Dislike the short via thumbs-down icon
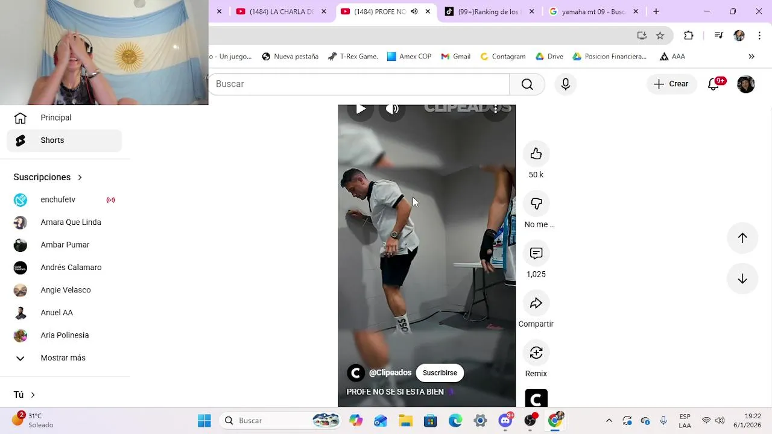 point(536,204)
